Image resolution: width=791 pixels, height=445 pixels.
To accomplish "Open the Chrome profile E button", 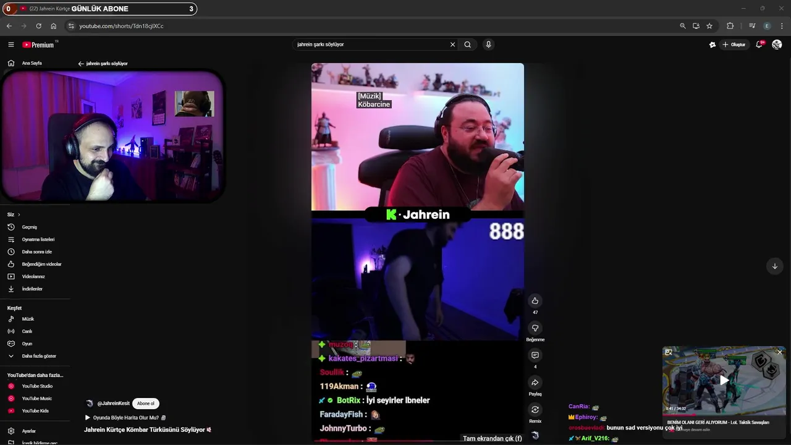I will pyautogui.click(x=767, y=26).
